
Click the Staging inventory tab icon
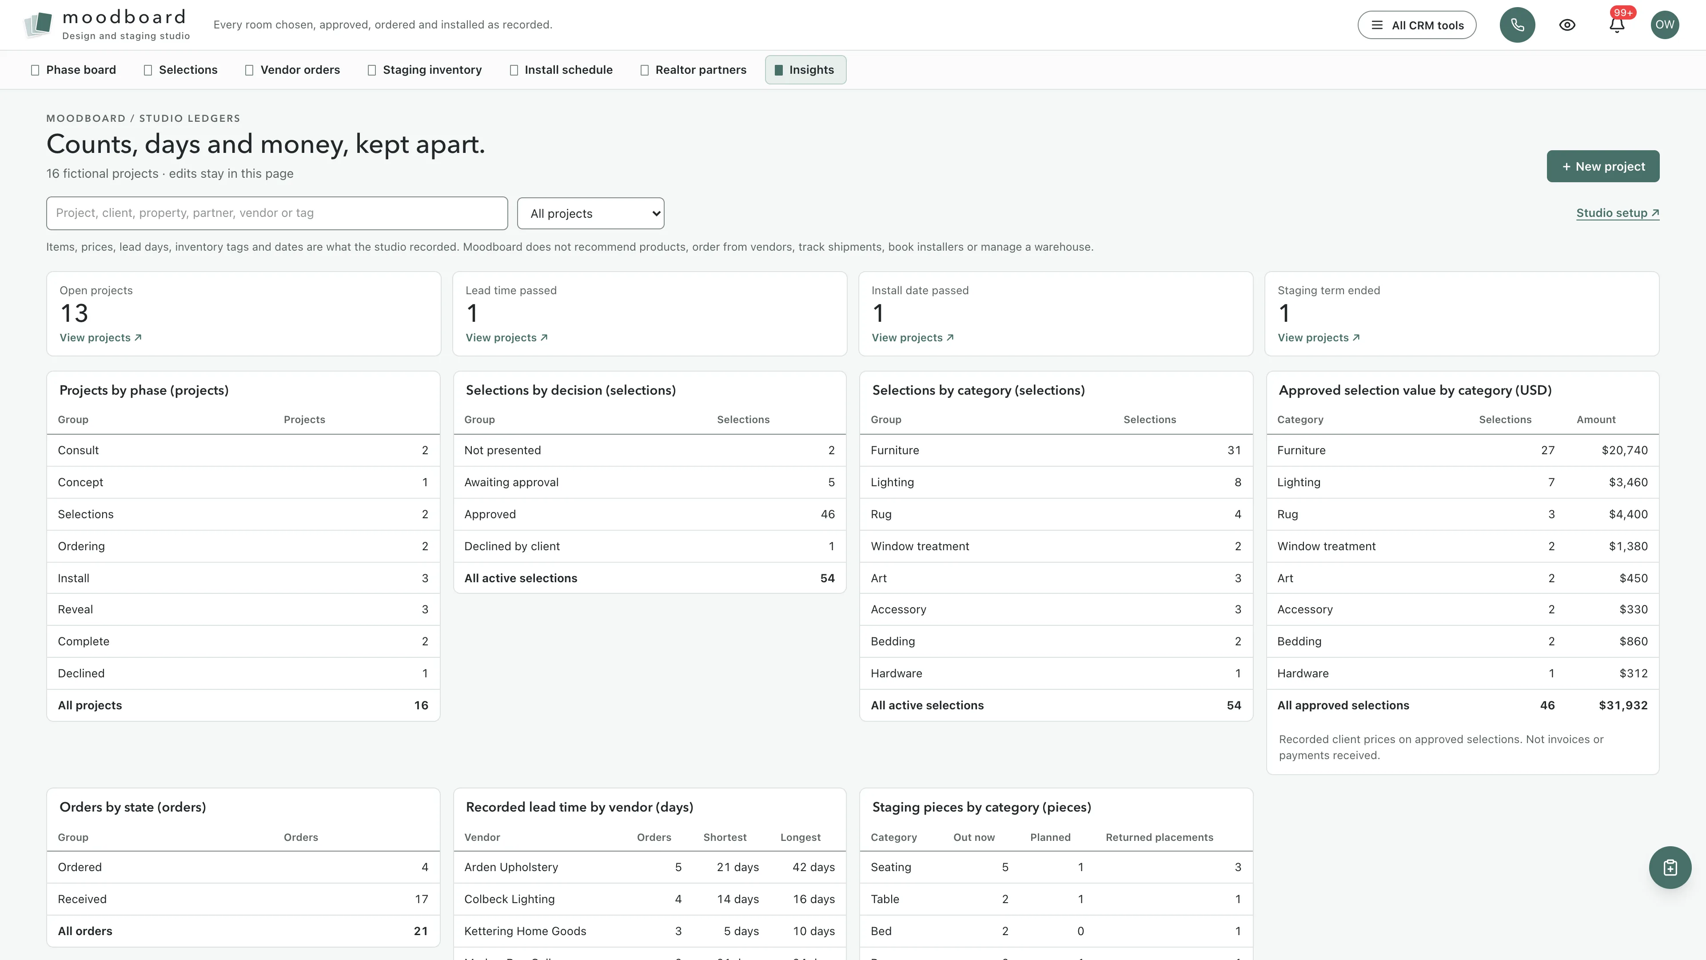[371, 70]
